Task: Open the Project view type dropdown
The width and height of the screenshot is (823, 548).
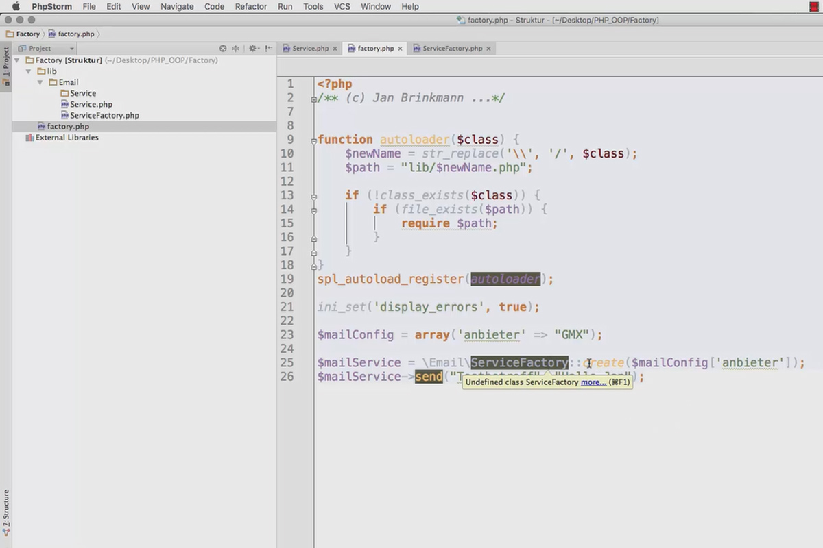Action: point(47,49)
